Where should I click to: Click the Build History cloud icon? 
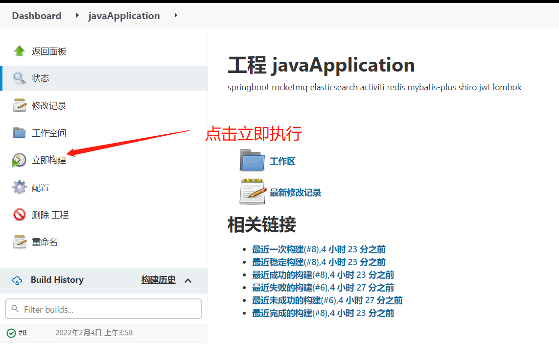pos(17,280)
